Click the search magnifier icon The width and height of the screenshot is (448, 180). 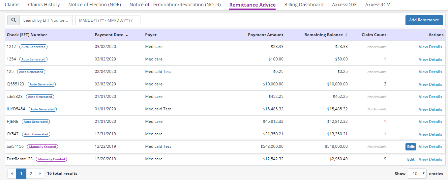click(14, 20)
